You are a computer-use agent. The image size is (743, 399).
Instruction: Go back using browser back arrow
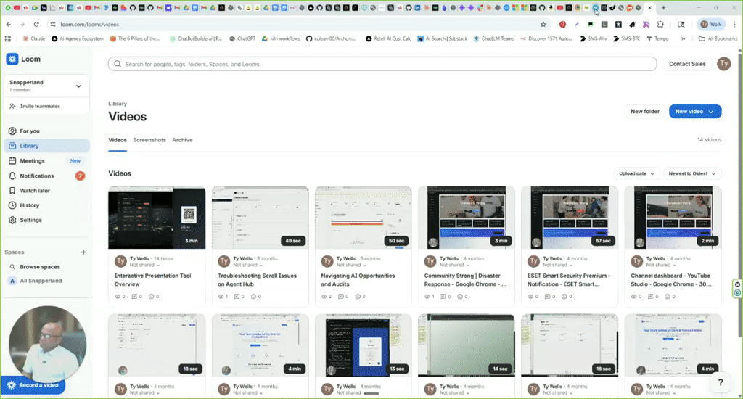point(9,24)
